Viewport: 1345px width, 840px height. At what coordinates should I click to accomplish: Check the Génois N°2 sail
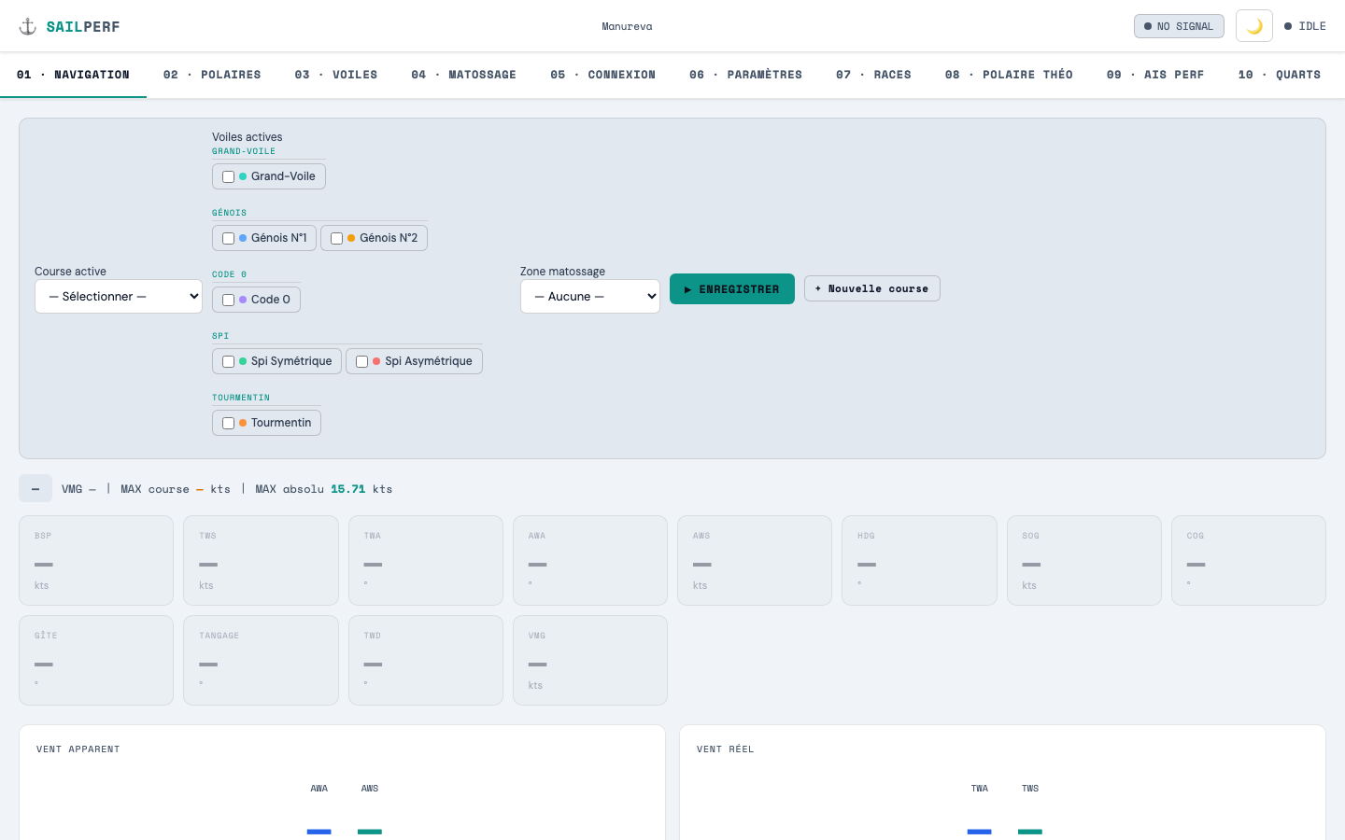point(336,238)
